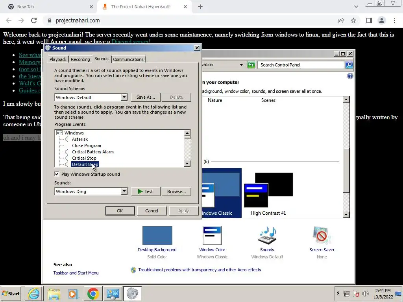Reload the page in Chrome
Image resolution: width=403 pixels, height=302 pixels.
pos(34,20)
